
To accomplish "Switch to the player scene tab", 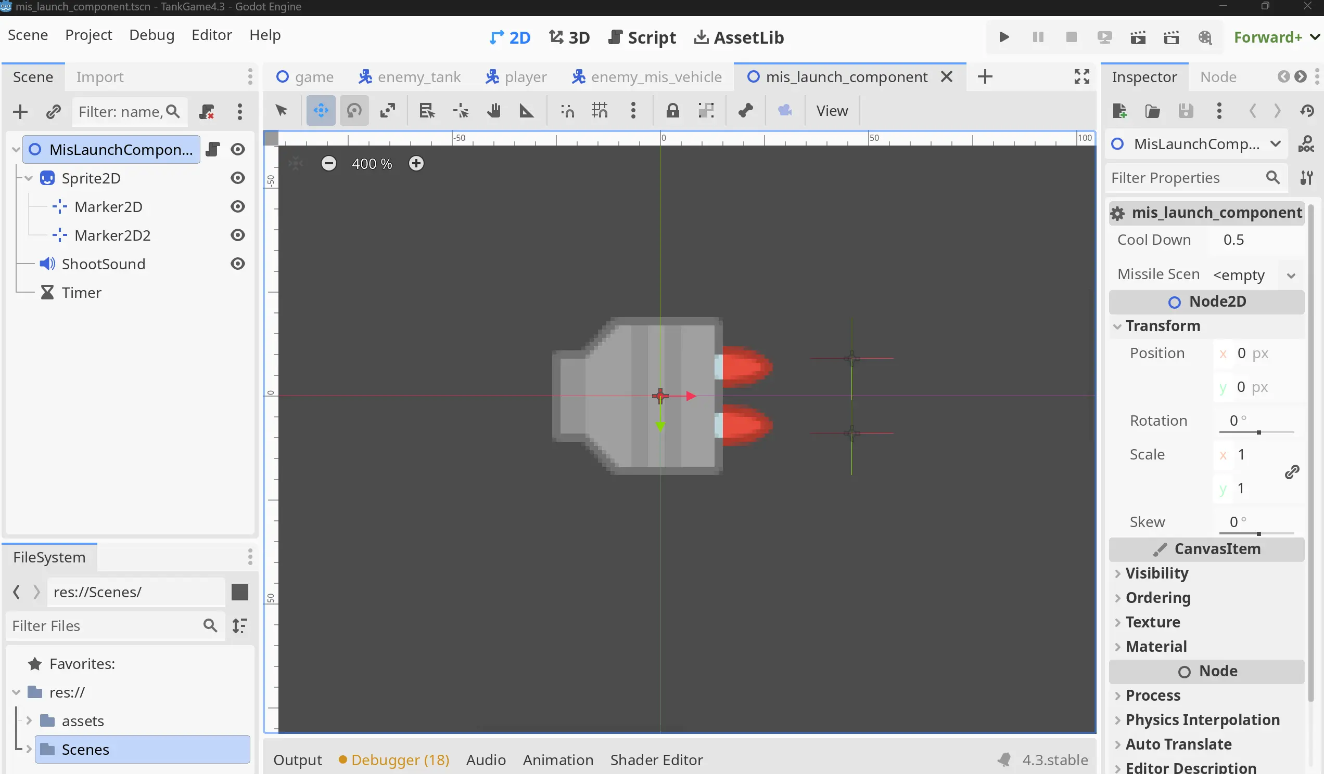I will (515, 76).
